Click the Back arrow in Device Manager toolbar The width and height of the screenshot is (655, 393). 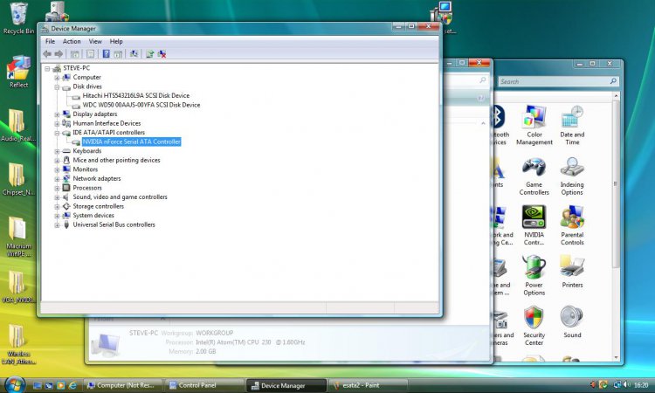coord(47,54)
